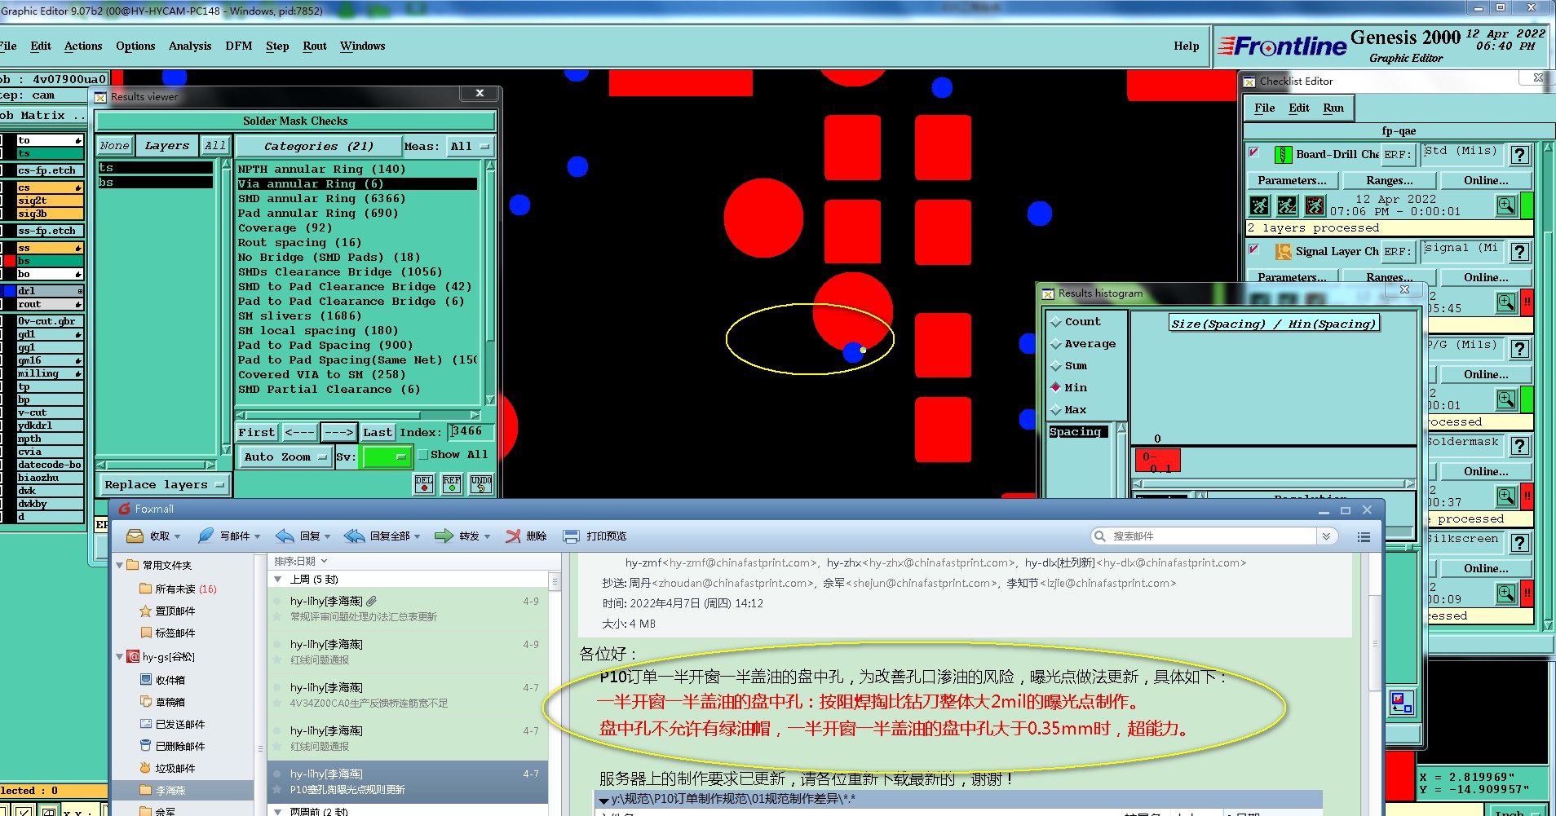This screenshot has height=816, width=1556.
Task: Click bs layer red color swatch
Action: [x=10, y=261]
